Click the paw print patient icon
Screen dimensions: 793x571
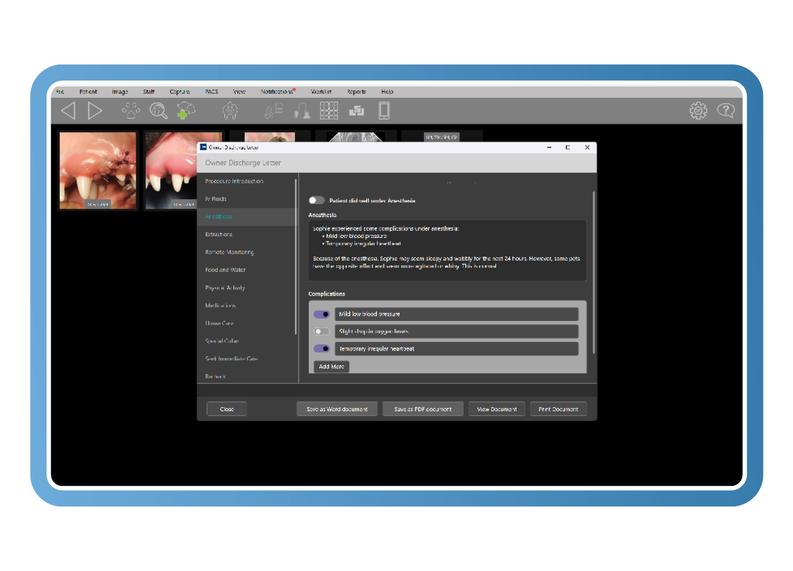click(131, 110)
